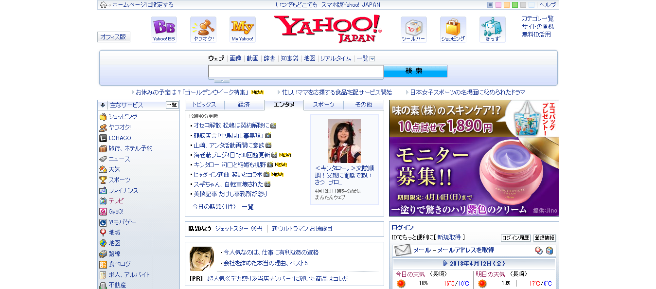The width and height of the screenshot is (656, 289).
Task: Select the gray theme color swatch
Action: point(523,5)
